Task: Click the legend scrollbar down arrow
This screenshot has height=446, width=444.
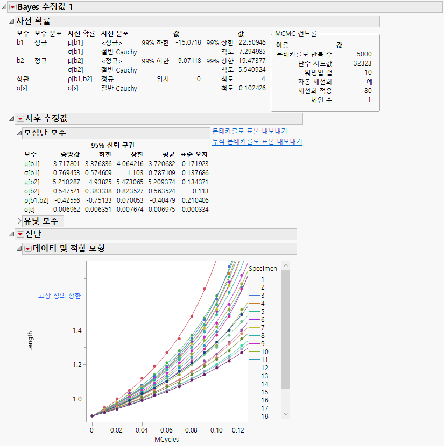Action: [x=286, y=414]
